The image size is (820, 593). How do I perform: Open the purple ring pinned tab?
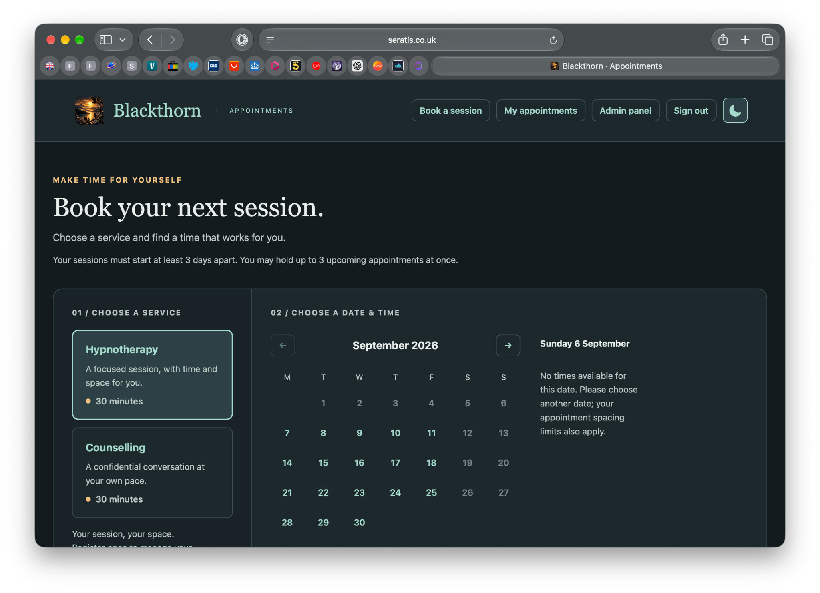point(418,66)
